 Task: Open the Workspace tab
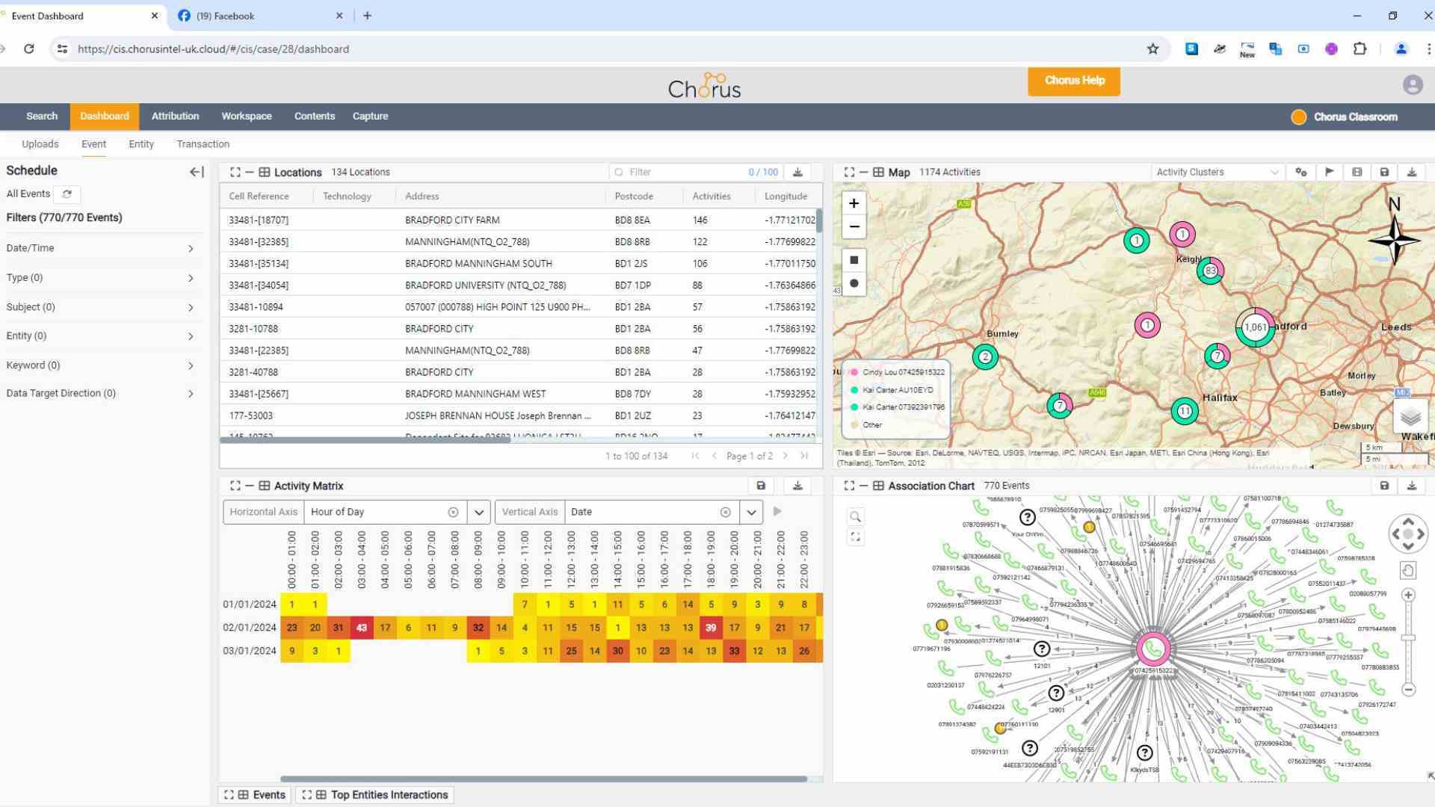coord(247,117)
